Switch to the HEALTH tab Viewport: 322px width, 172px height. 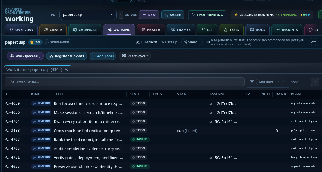point(151,30)
